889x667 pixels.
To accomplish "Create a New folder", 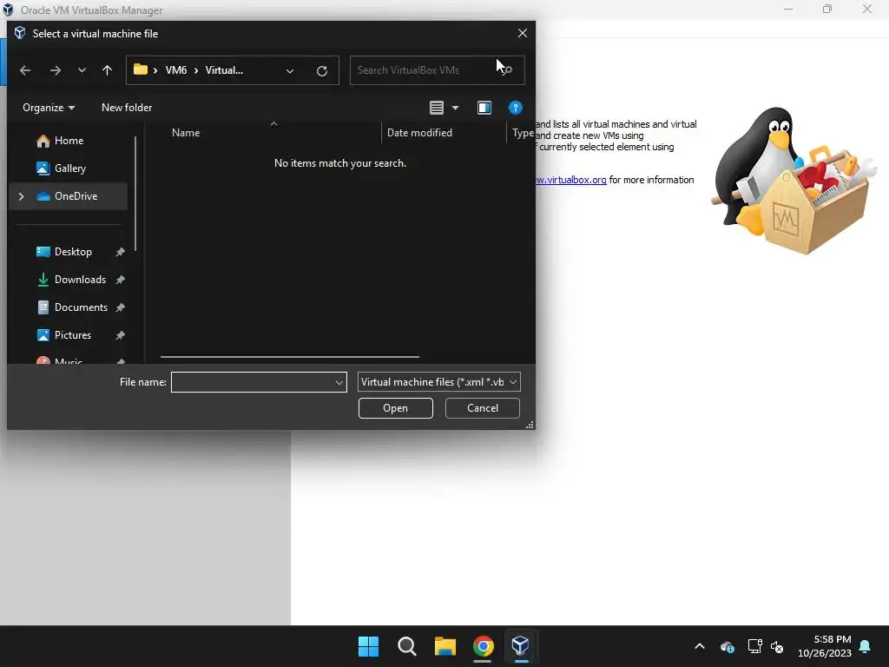I will (127, 108).
